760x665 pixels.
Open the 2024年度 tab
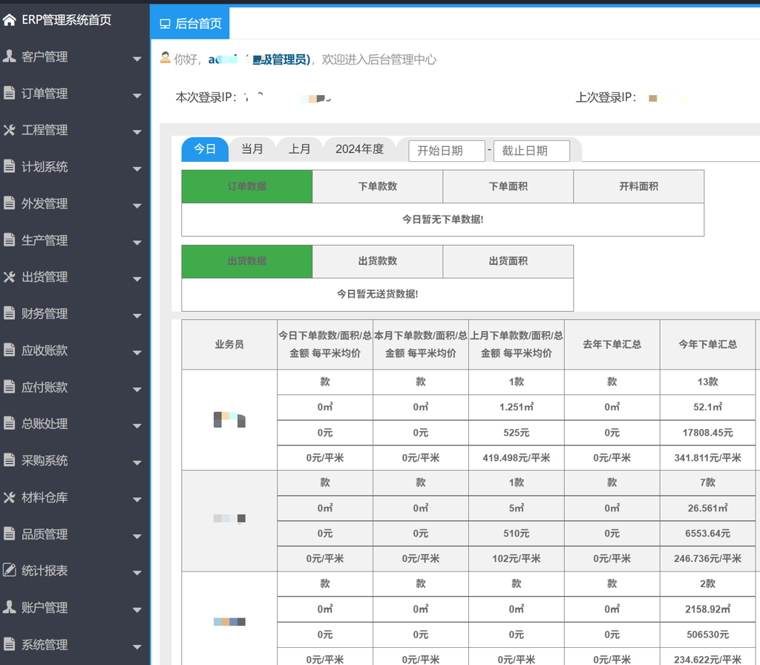coord(359,148)
